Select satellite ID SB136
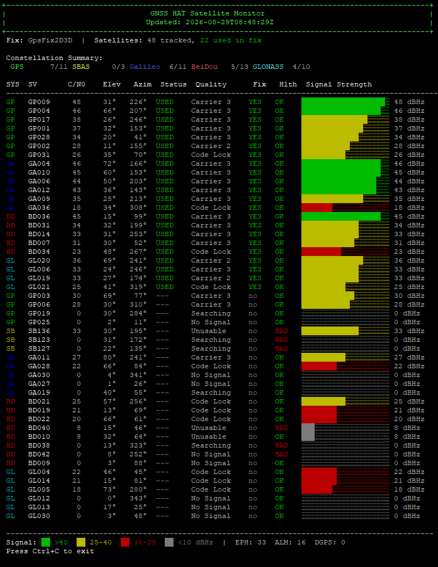The image size is (438, 567). (39, 331)
